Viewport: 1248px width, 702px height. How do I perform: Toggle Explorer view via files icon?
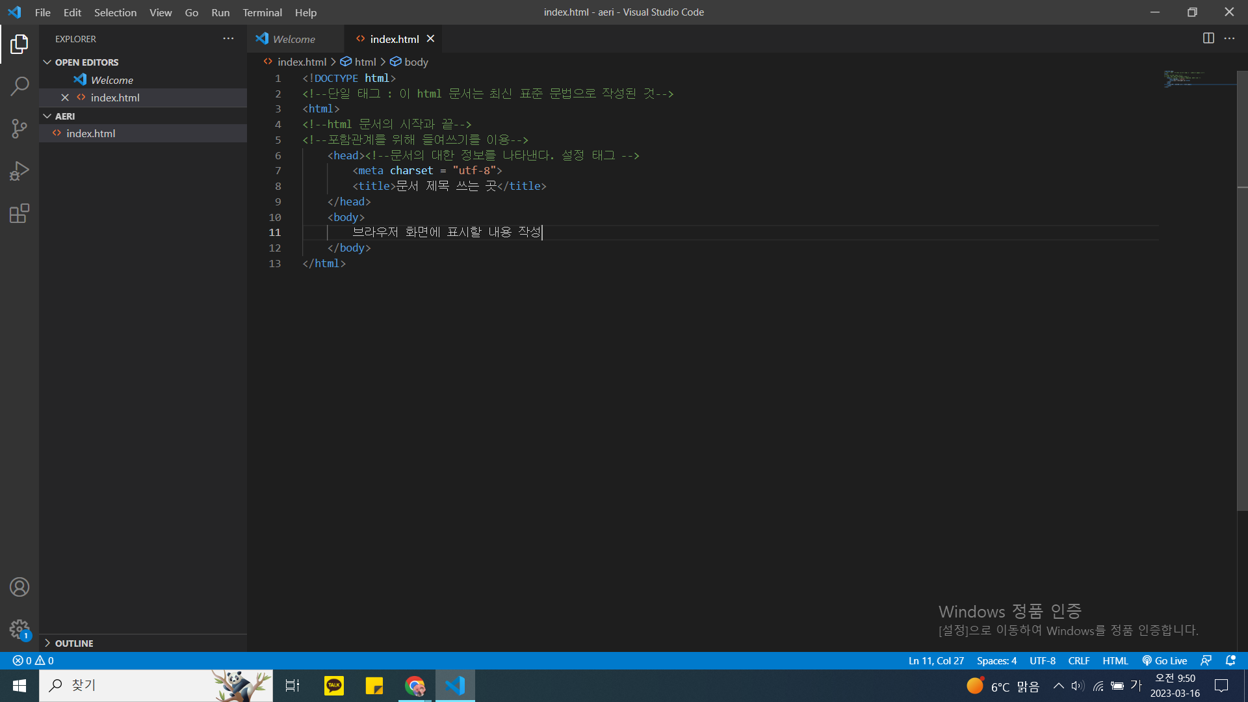click(19, 44)
